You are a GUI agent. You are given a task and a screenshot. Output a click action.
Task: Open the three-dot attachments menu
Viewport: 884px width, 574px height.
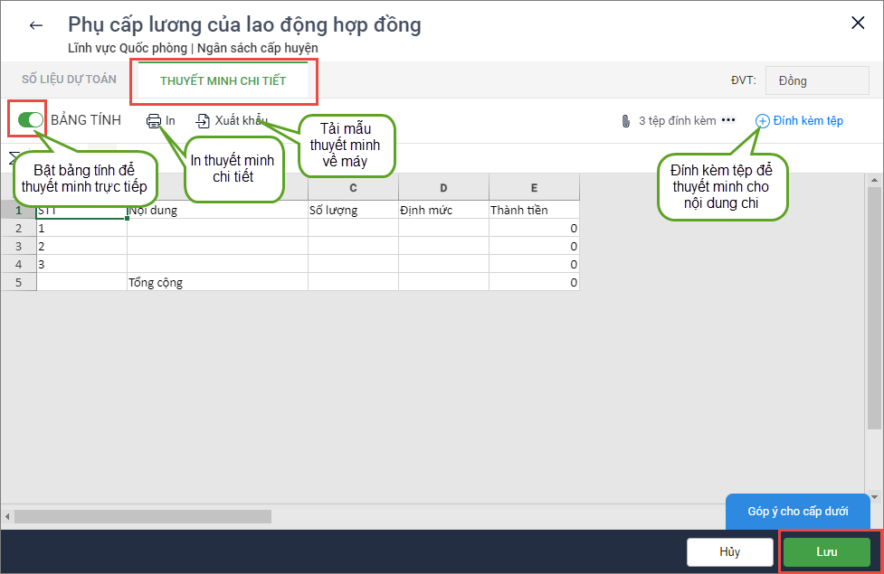(728, 120)
